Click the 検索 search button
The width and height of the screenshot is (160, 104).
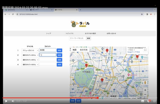click(x=88, y=38)
